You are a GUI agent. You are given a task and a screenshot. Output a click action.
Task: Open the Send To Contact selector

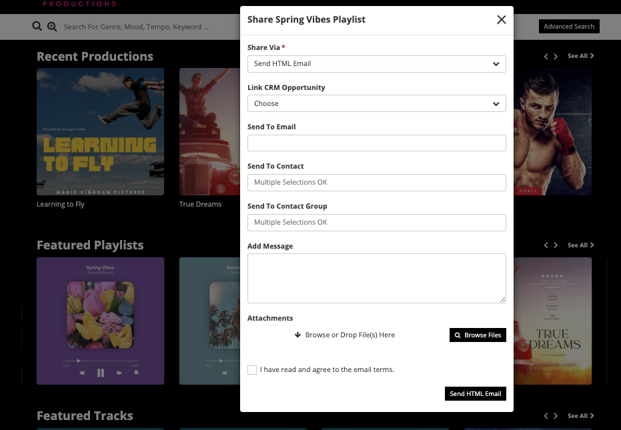376,183
